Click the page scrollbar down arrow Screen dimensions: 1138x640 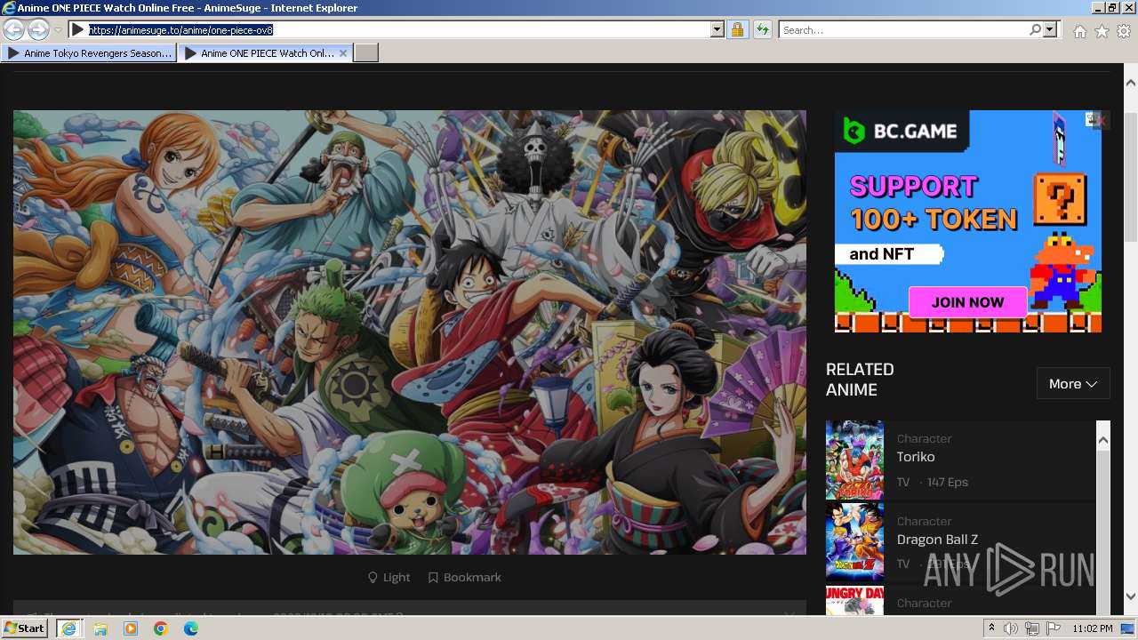[x=1131, y=596]
